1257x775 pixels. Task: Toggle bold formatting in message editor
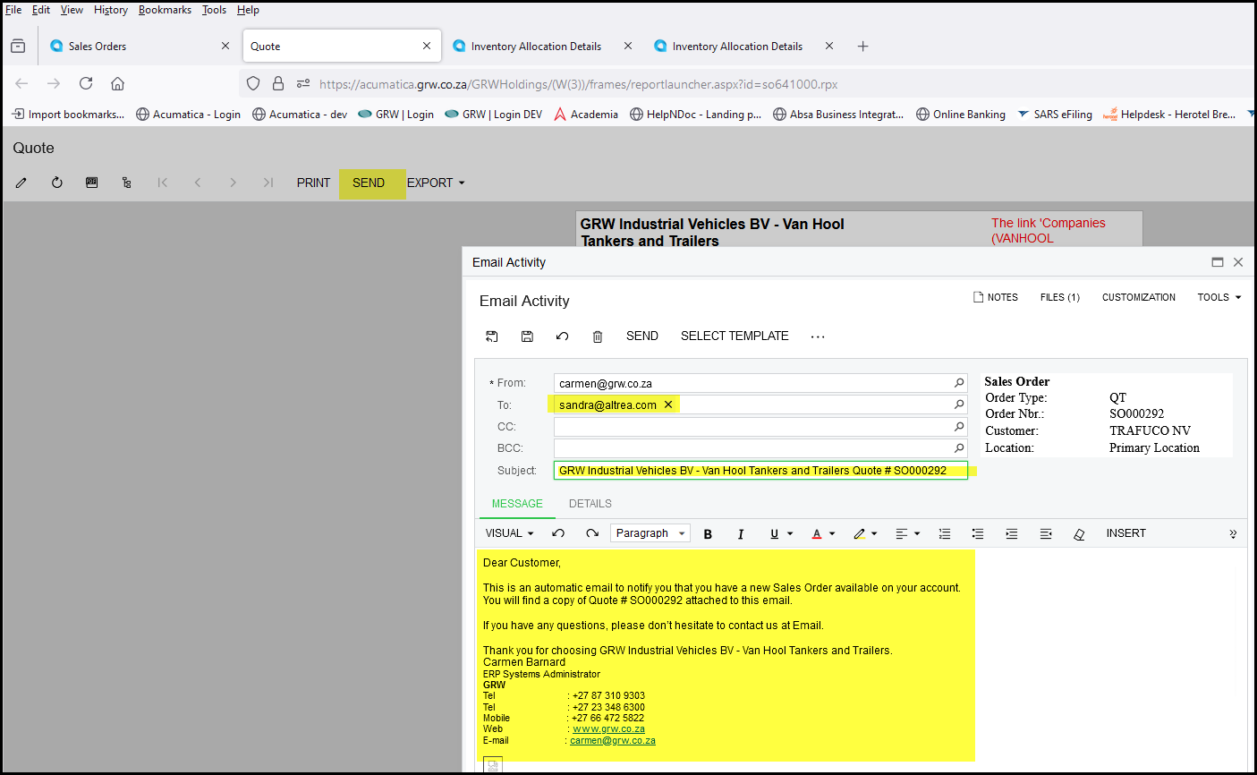click(708, 533)
